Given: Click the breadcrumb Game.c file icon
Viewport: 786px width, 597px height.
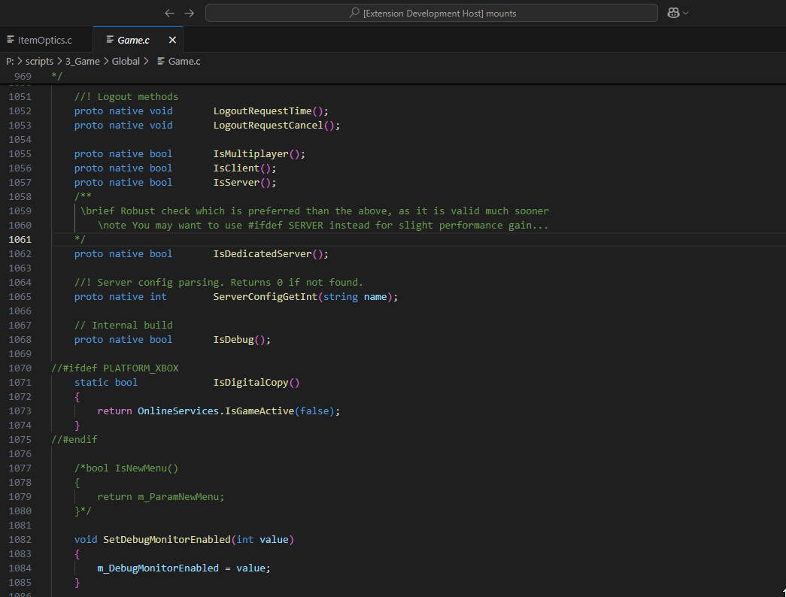Looking at the screenshot, I should pos(161,61).
